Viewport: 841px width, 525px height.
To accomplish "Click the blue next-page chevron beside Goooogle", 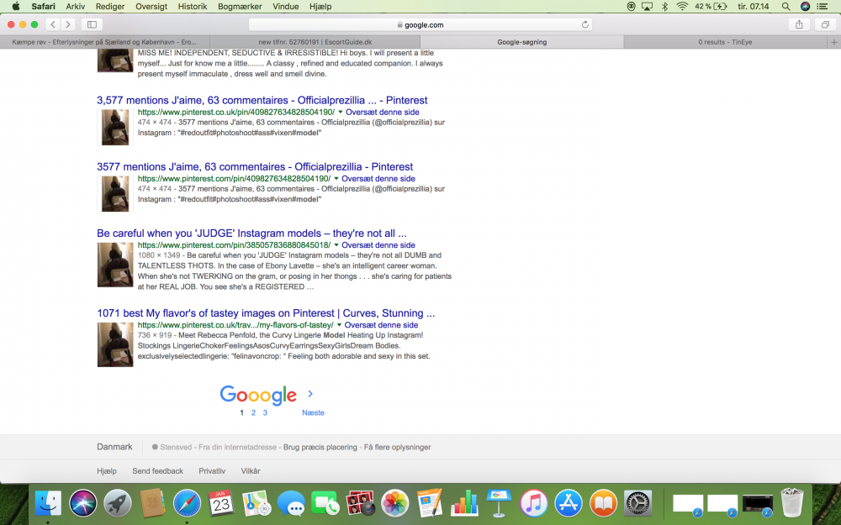I will [x=310, y=394].
